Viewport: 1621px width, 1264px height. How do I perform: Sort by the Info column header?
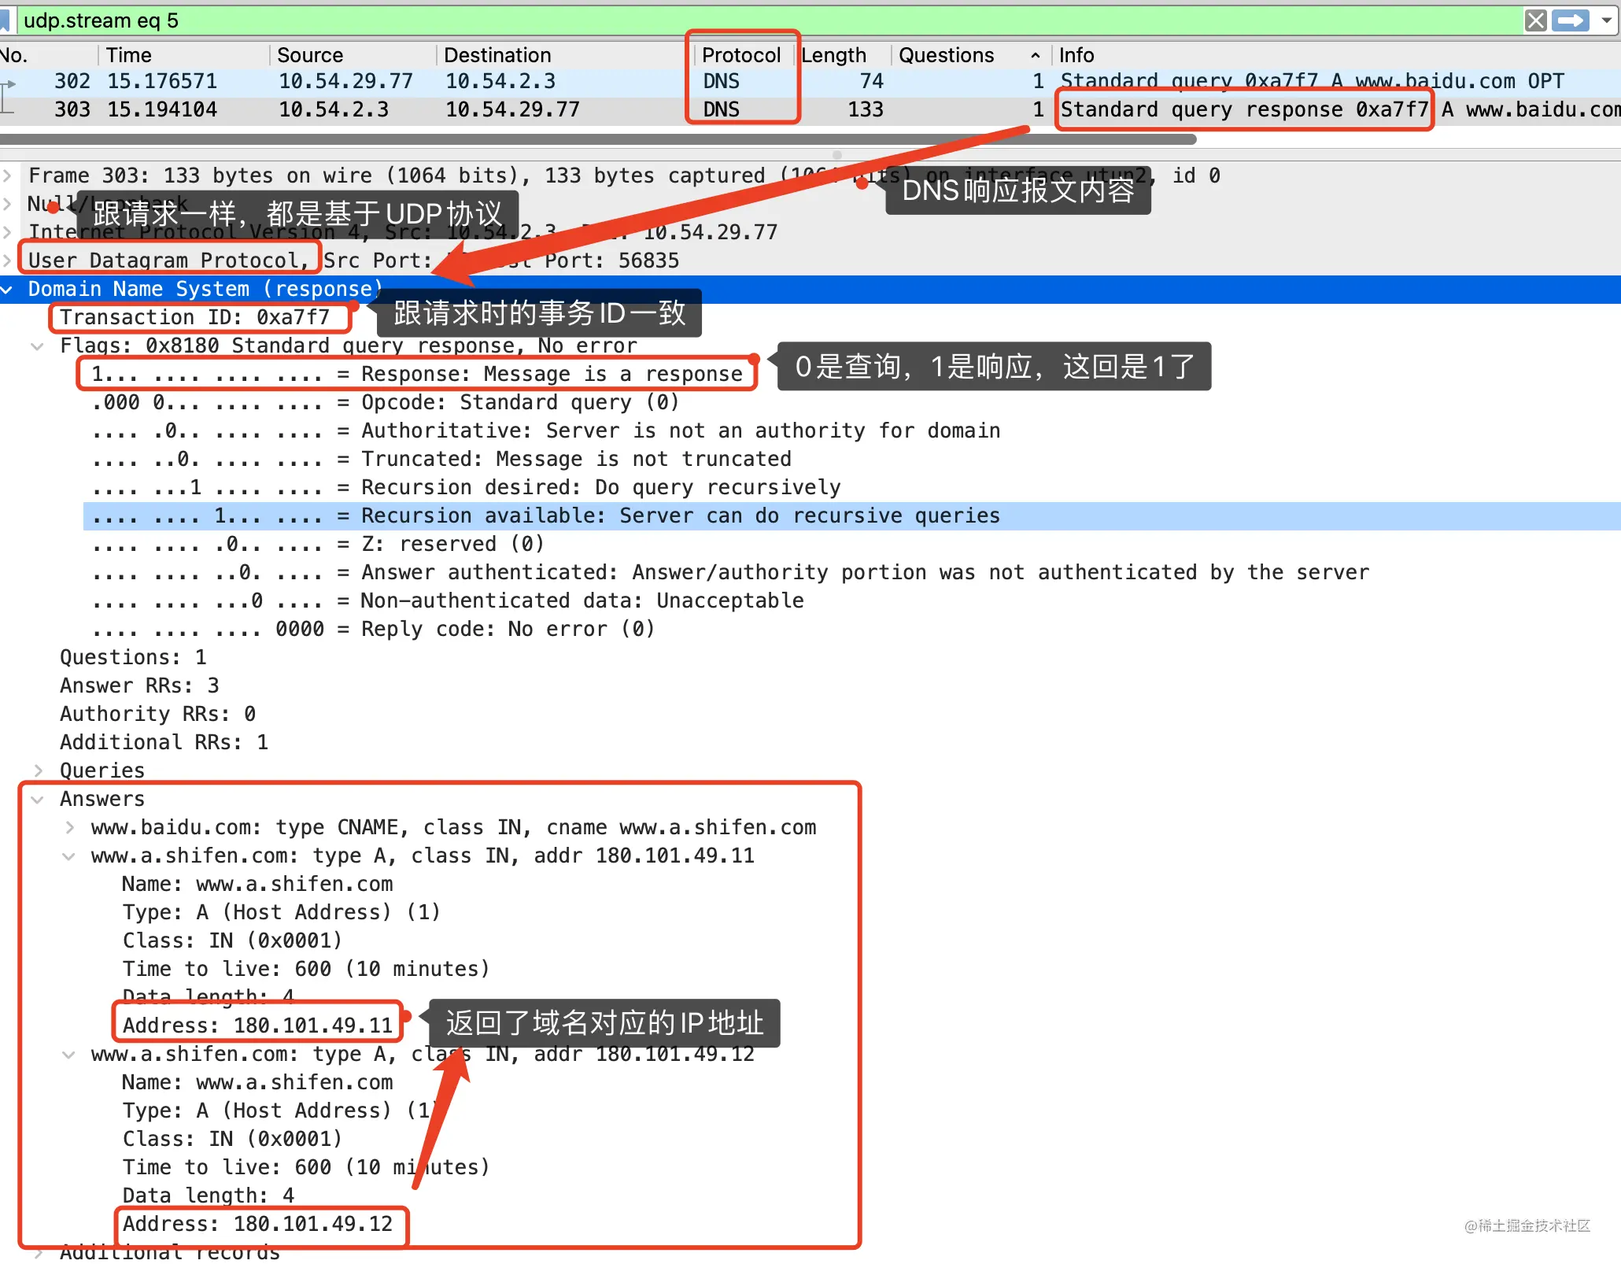1076,55
